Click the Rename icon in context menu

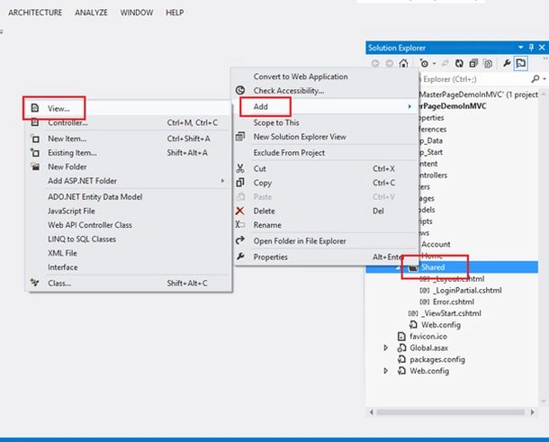240,224
